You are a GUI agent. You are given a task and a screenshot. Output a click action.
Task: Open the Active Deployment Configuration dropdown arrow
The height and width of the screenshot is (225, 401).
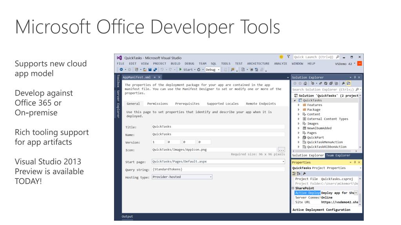tap(356, 193)
